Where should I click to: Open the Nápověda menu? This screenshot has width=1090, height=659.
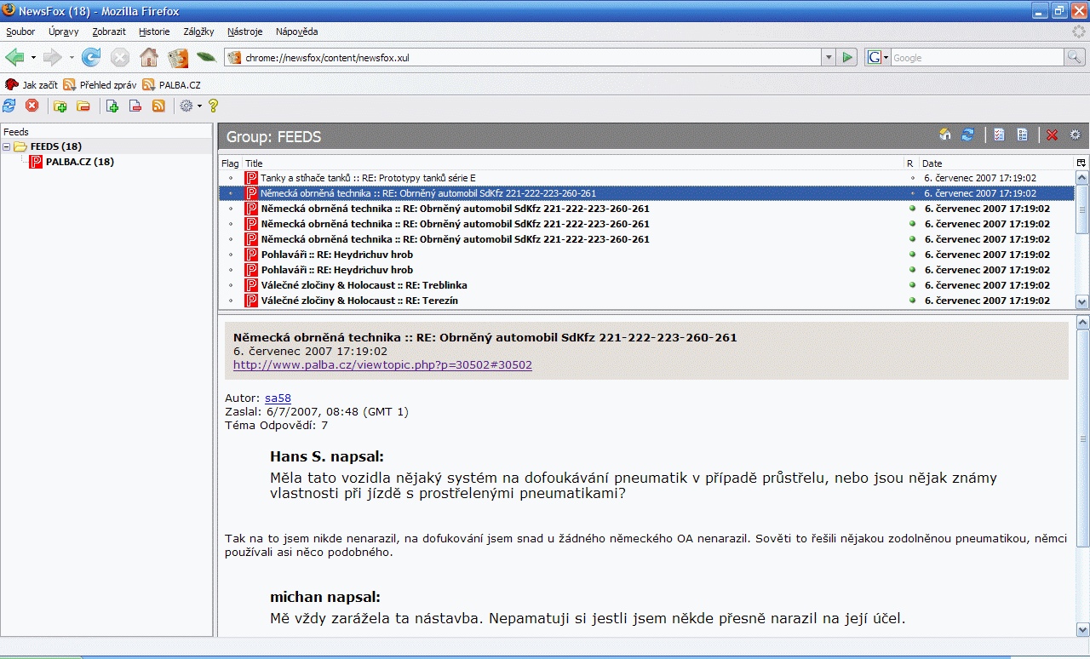click(x=296, y=32)
